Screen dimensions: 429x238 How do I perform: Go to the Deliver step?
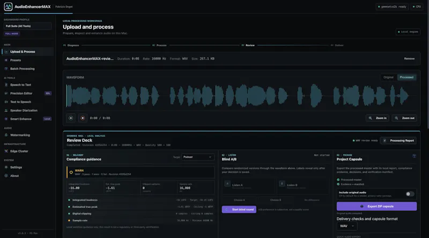pos(337,45)
